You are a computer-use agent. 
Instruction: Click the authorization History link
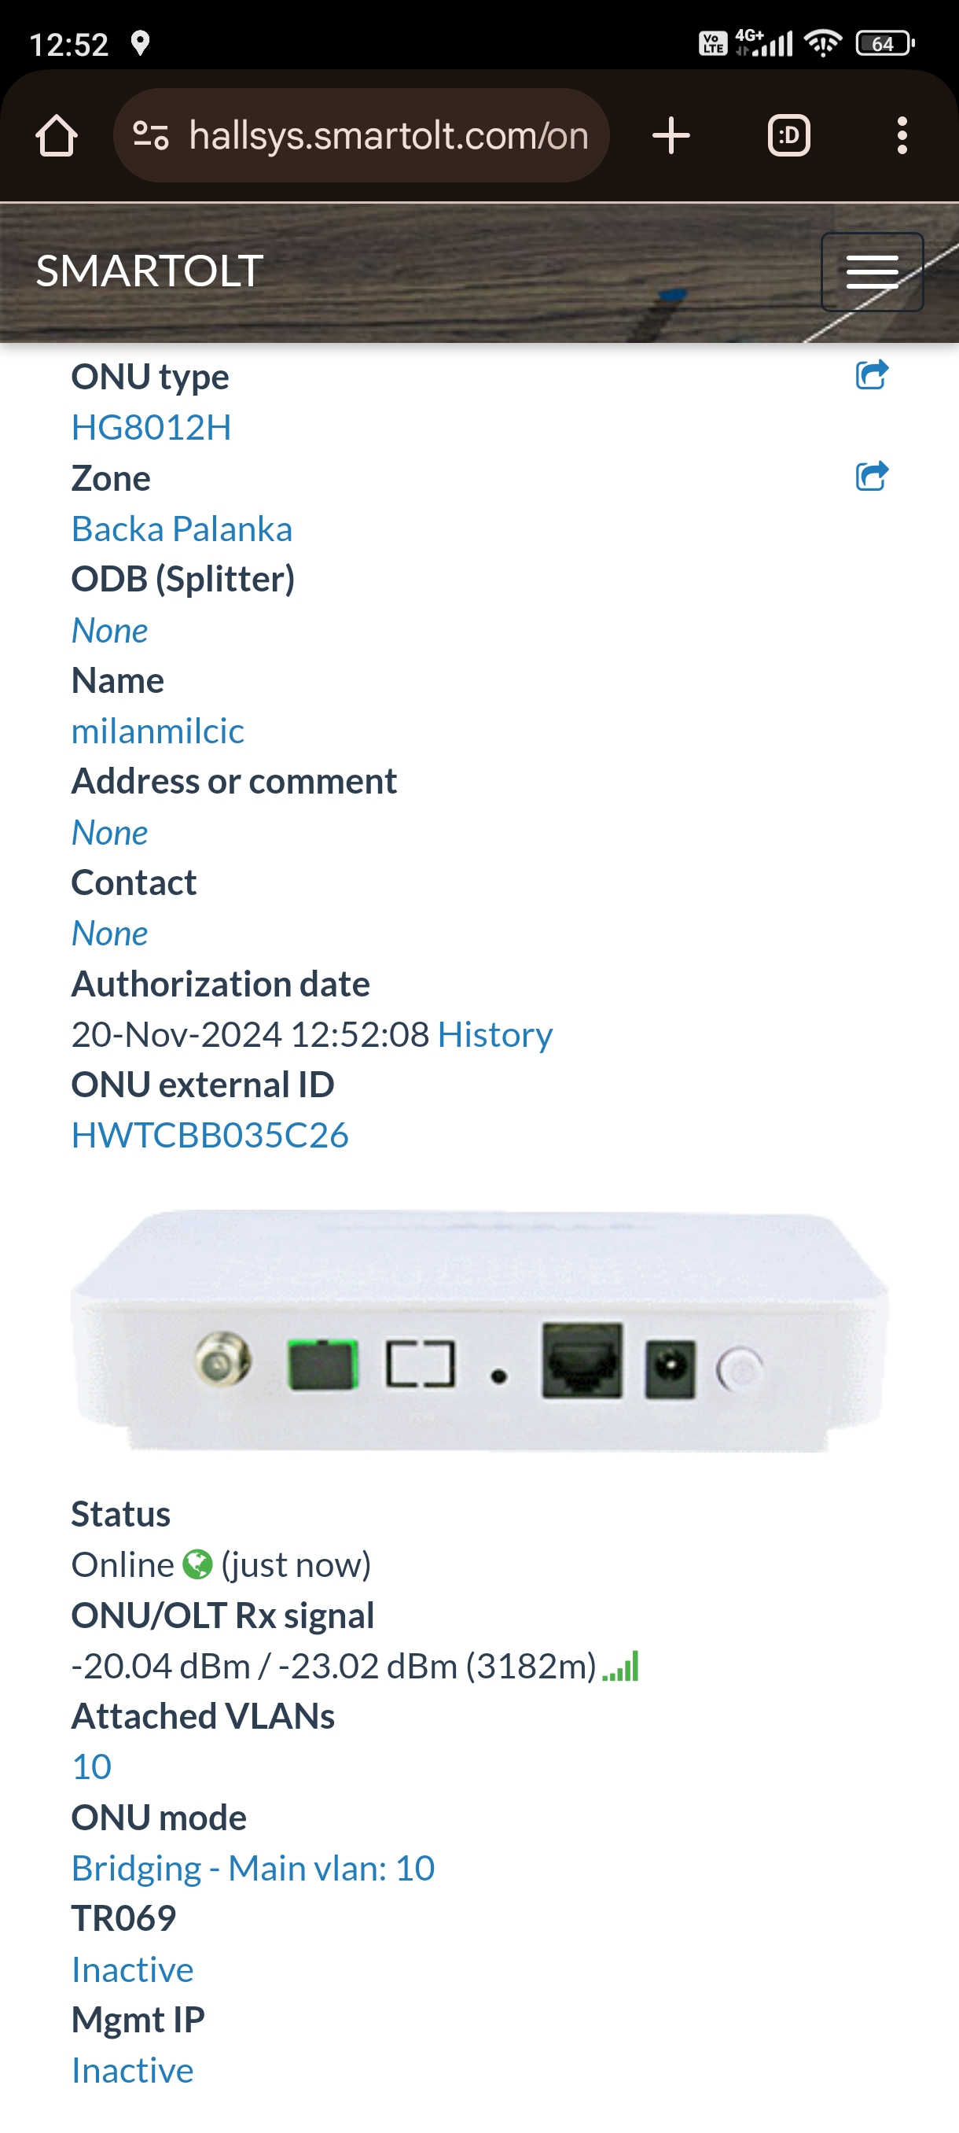(x=494, y=1034)
